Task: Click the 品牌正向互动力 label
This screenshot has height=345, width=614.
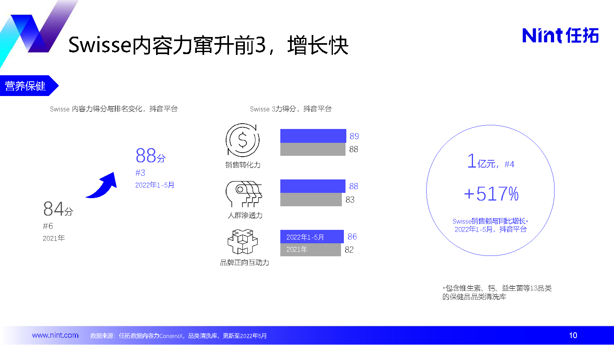Action: (x=244, y=263)
